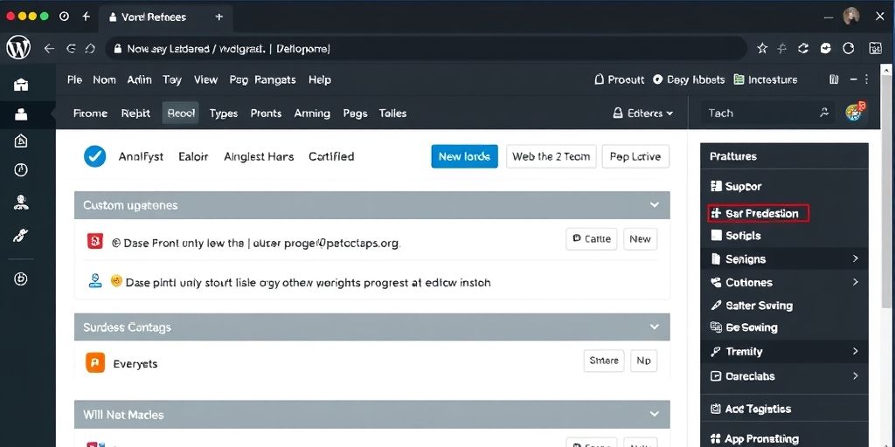Click the Prooutt bell icon
Viewport: 895px width, 447px height.
[x=599, y=79]
